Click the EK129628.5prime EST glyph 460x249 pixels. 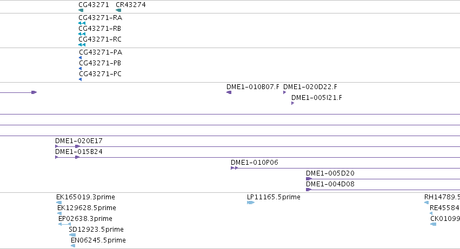[59, 213]
